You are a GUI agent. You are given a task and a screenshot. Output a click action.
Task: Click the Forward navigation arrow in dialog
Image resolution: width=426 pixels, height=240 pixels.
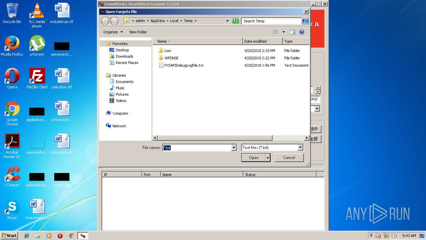point(114,21)
